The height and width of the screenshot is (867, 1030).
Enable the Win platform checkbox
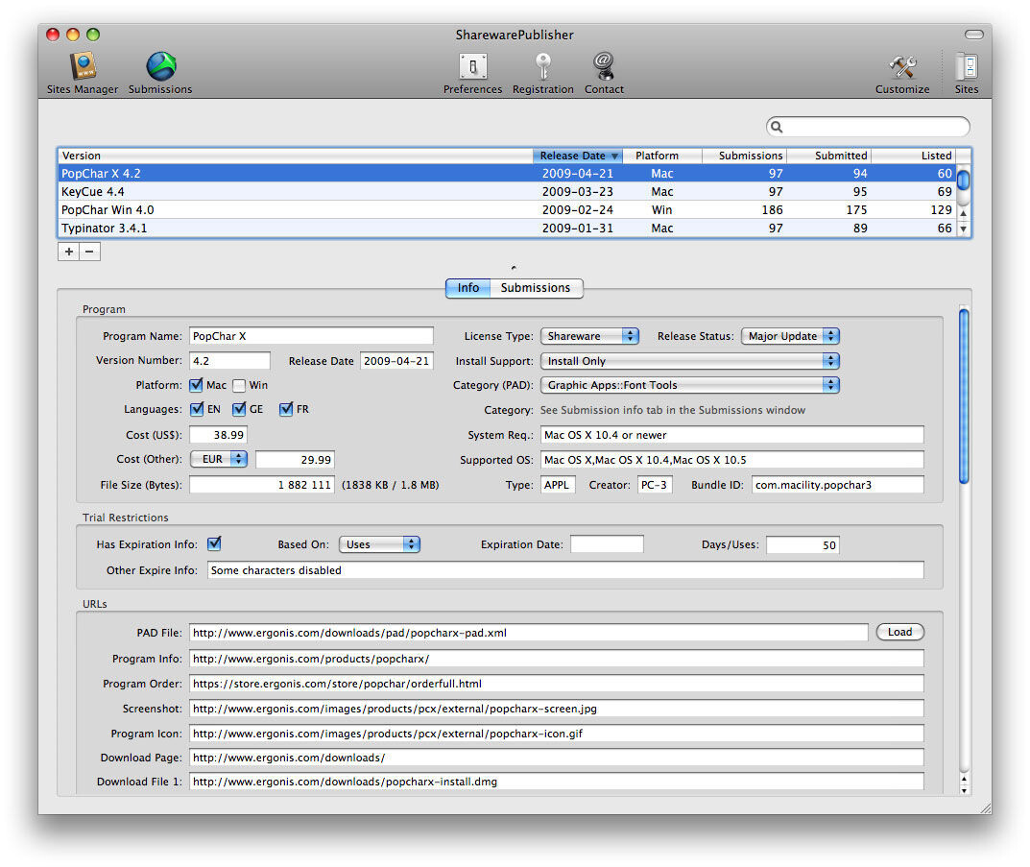239,386
